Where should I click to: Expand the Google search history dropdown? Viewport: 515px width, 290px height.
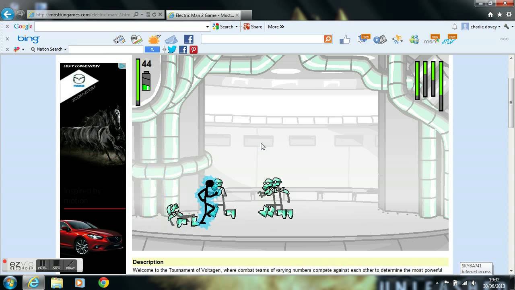pos(207,27)
